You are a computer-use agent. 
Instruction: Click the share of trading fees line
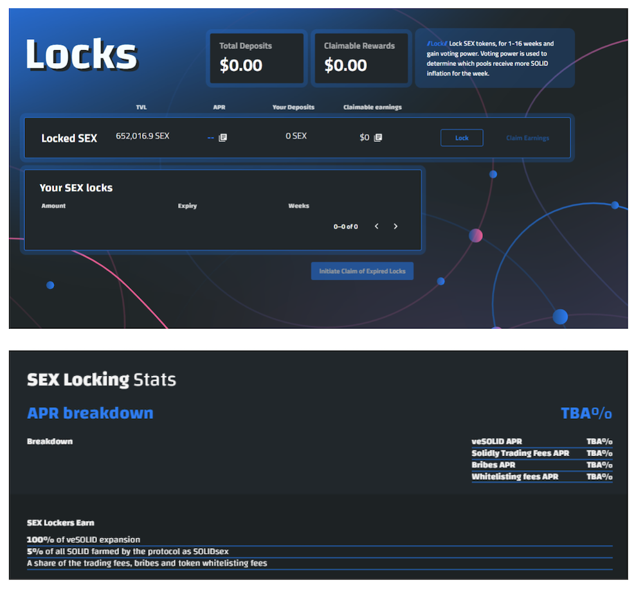[320, 563]
